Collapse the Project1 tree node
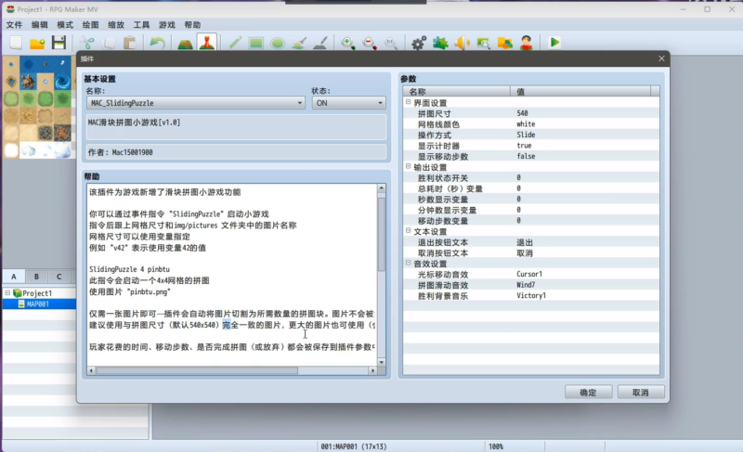 7,293
